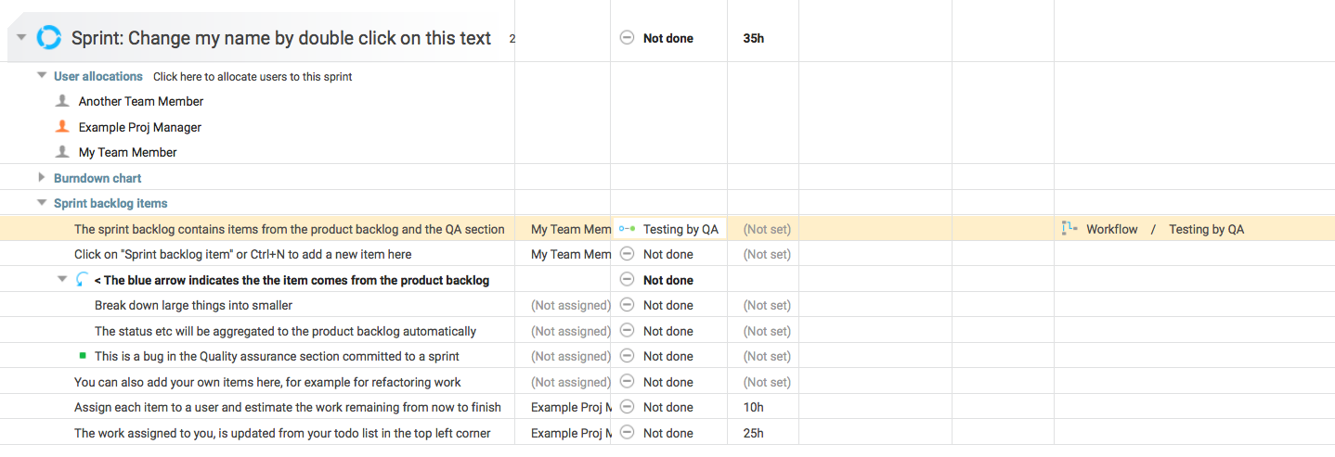1335x457 pixels.
Task: Select the 10h work remaining cell
Action: point(754,407)
